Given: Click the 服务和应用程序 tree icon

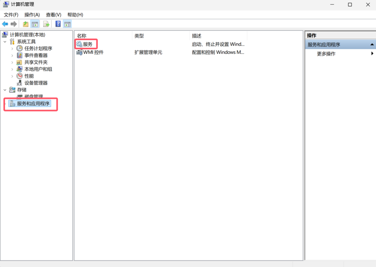Looking at the screenshot, I should click(x=12, y=104).
